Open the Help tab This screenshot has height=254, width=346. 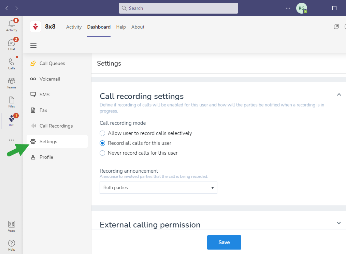tap(121, 27)
